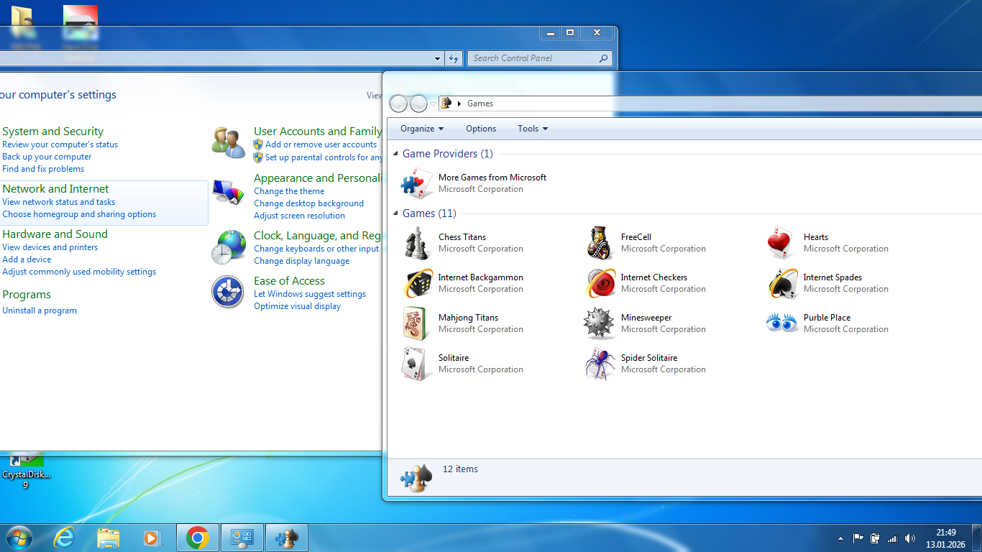Click the CrystalDisk desktop shortcut
Screen dimensions: 982x552
click(27, 471)
